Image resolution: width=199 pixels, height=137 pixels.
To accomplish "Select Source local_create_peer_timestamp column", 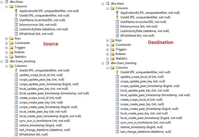I will tap(50, 116).
